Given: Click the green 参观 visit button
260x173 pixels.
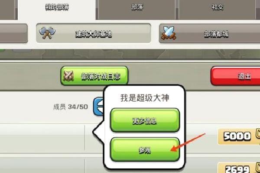Looking at the screenshot, I should (145, 150).
